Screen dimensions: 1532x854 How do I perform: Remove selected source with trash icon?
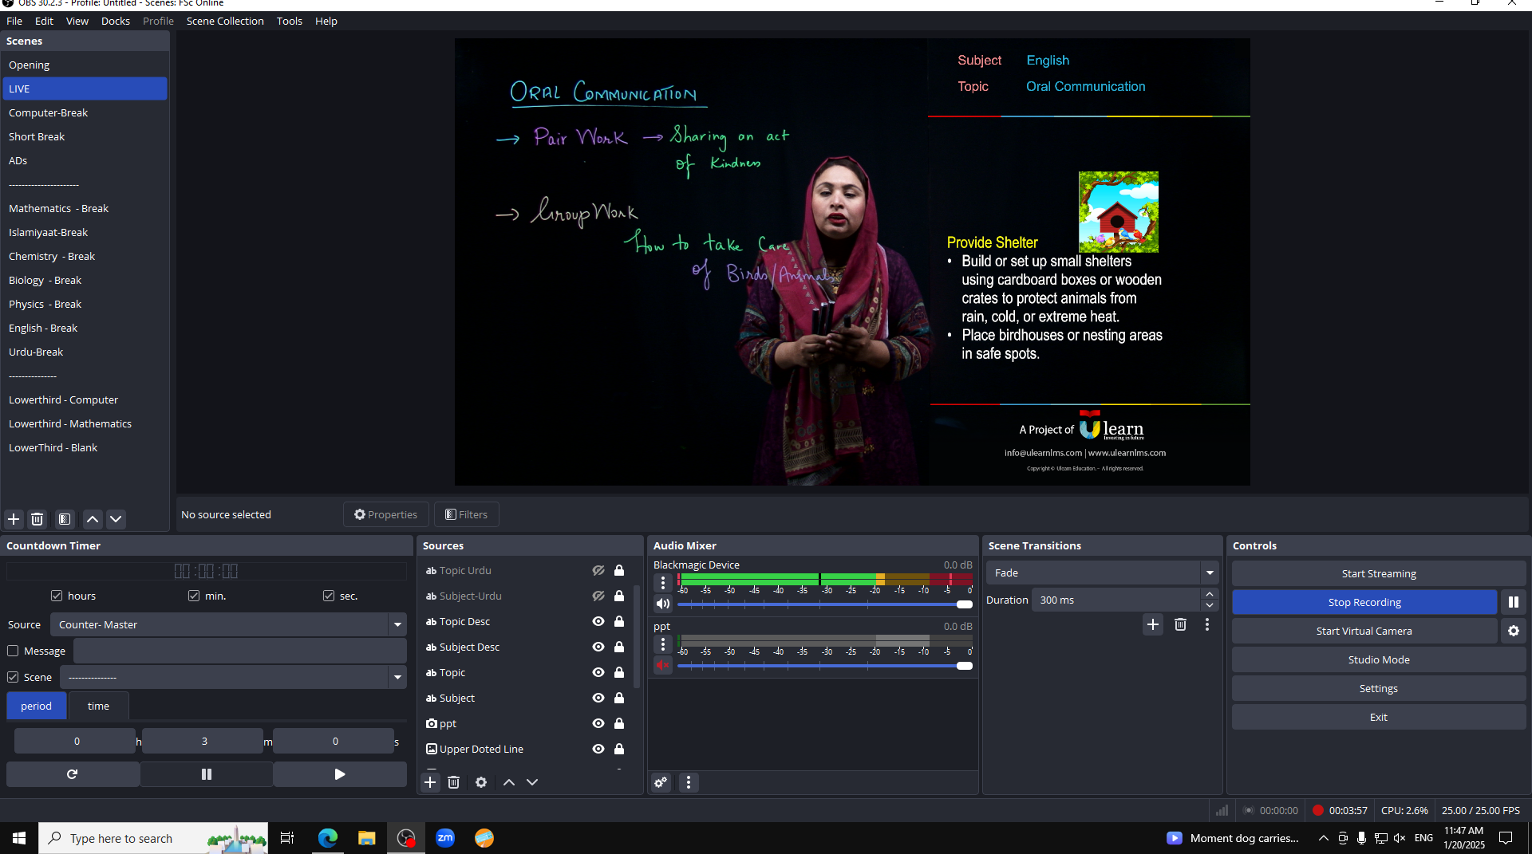[x=453, y=782]
